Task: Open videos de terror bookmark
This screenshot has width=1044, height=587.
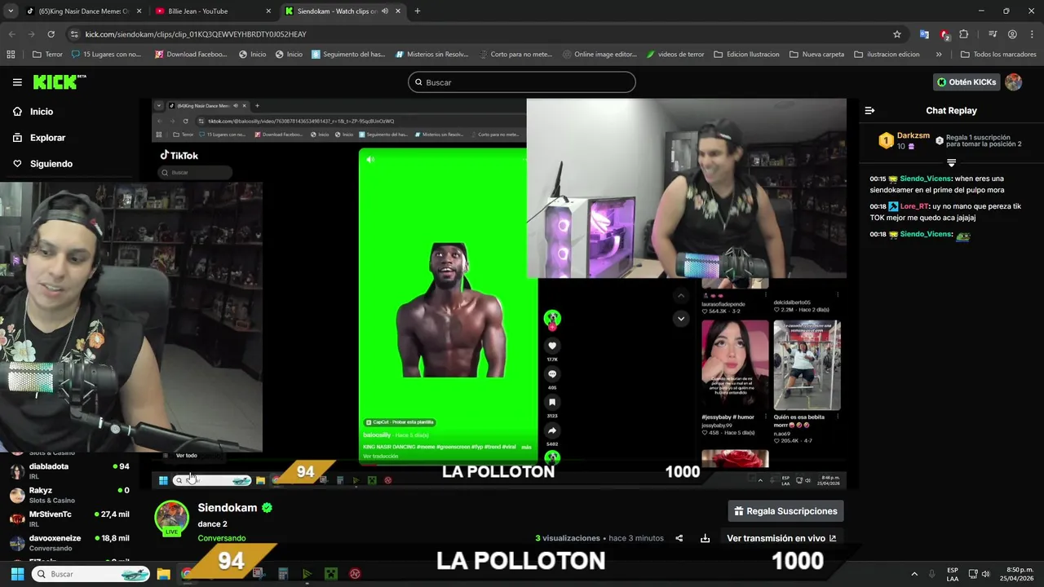Action: click(675, 55)
